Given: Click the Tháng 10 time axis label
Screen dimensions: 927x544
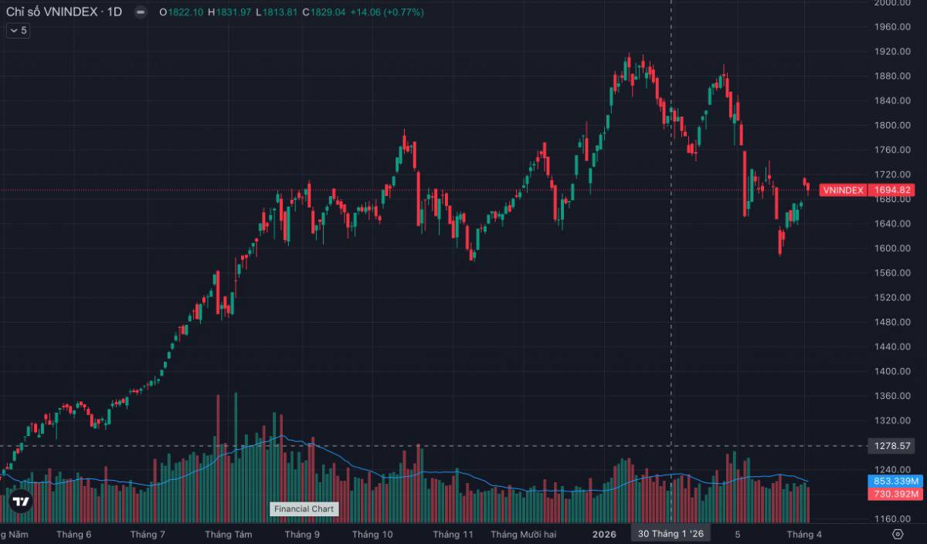Looking at the screenshot, I should (x=372, y=534).
